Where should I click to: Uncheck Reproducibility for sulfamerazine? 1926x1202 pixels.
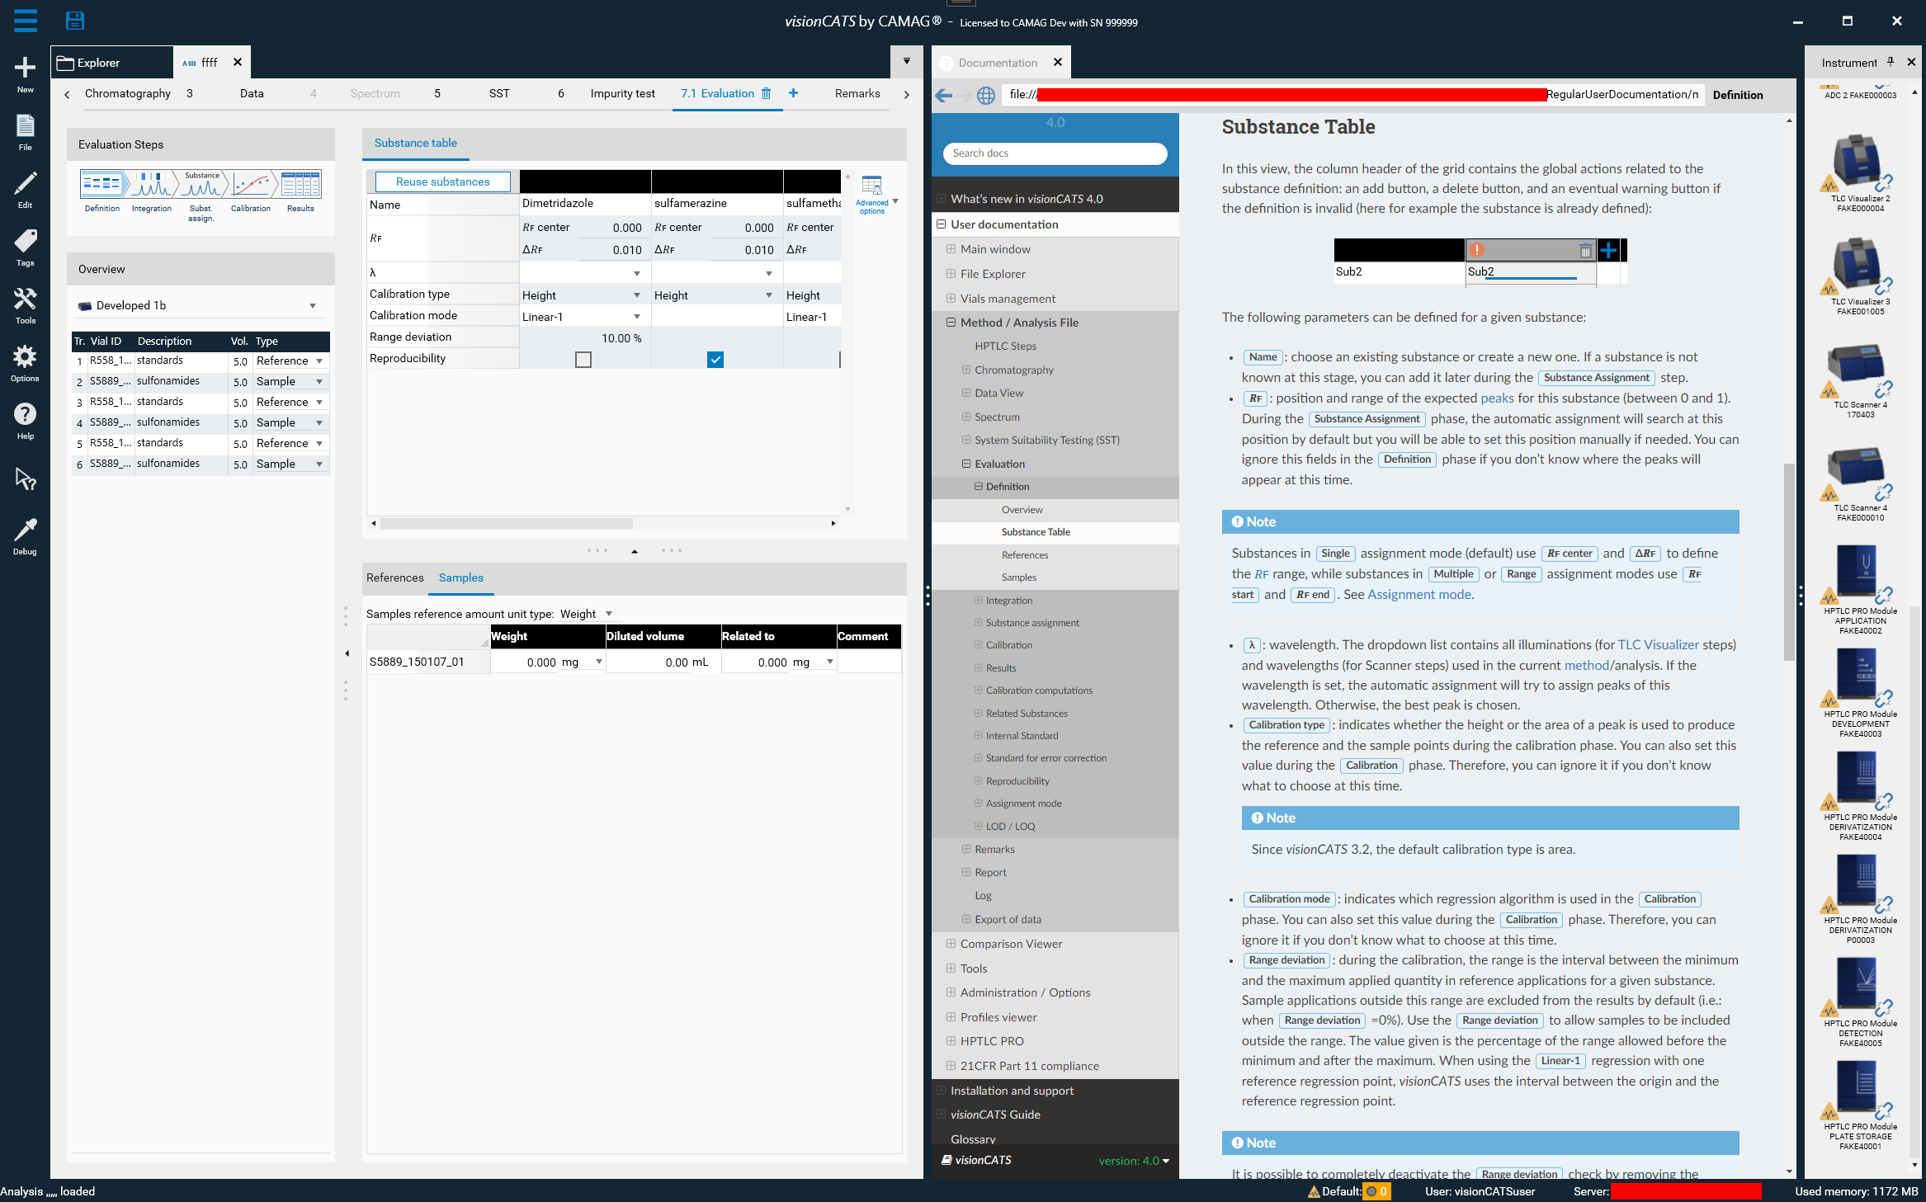715,360
